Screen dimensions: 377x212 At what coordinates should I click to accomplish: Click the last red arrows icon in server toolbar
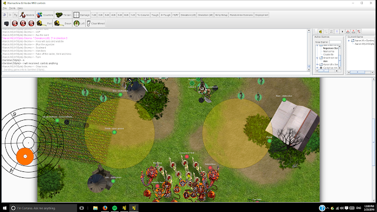coord(359,31)
